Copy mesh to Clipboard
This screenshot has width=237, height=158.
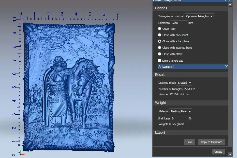pyautogui.click(x=212, y=142)
